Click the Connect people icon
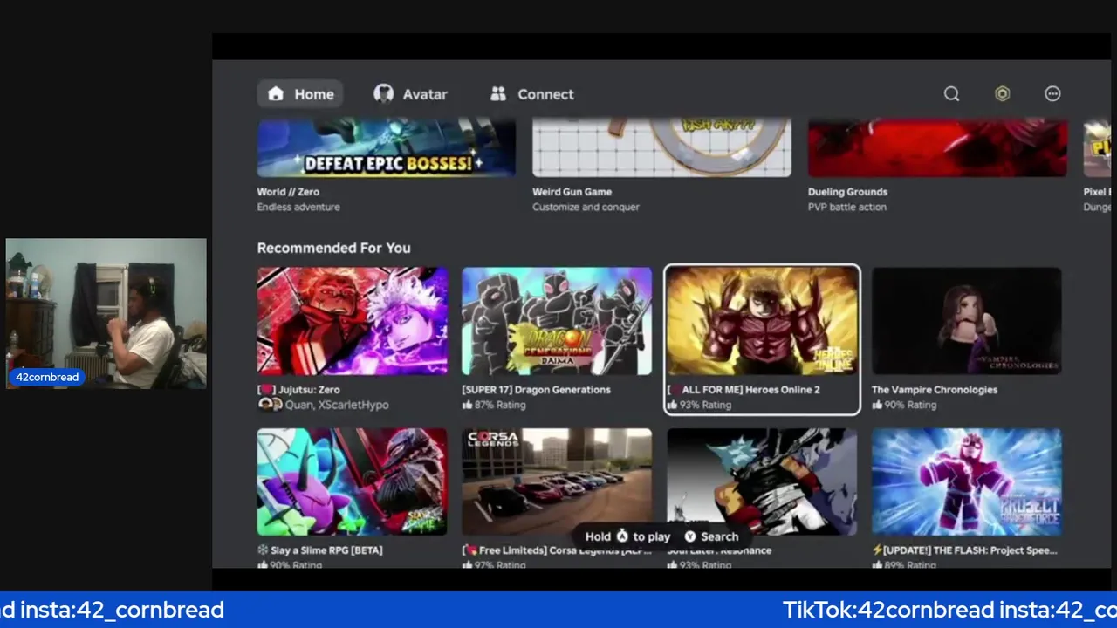 [498, 94]
